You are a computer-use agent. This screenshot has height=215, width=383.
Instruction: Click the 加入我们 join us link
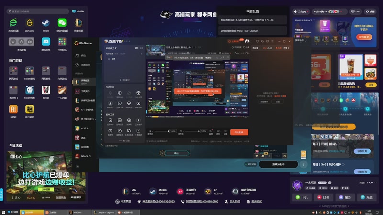[x=233, y=201]
